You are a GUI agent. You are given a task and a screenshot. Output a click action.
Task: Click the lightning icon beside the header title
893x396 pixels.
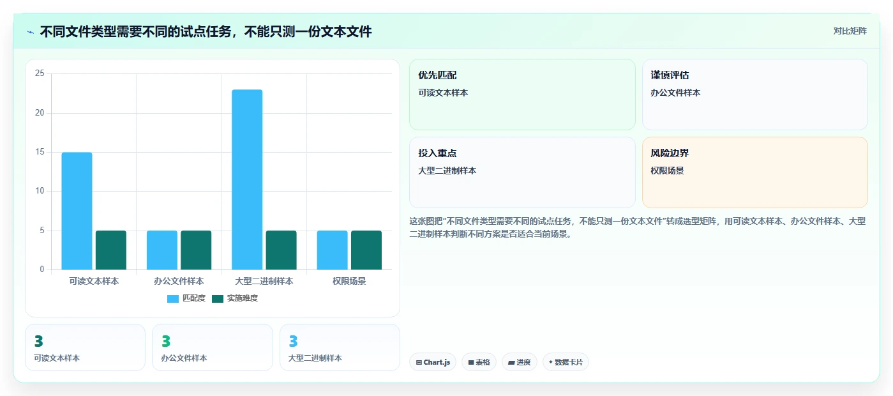coord(30,32)
